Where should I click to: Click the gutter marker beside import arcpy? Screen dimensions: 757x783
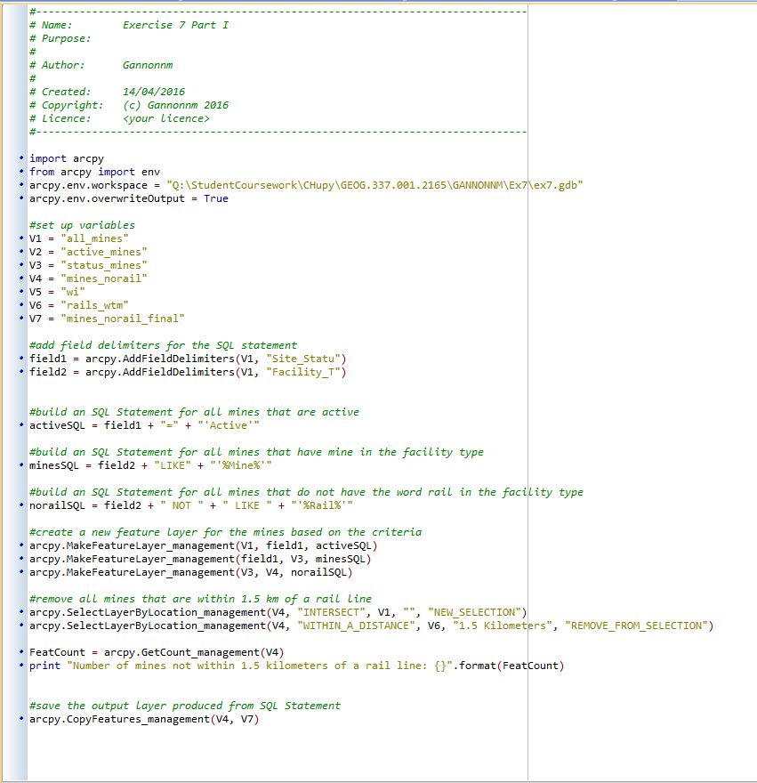pos(22,157)
